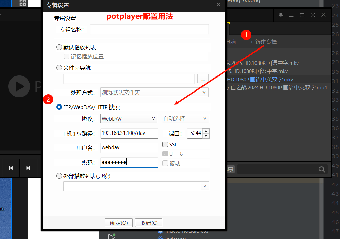Viewport: 340px width, 239px height.
Task: Open folder browser with the ... button
Action: (203, 79)
